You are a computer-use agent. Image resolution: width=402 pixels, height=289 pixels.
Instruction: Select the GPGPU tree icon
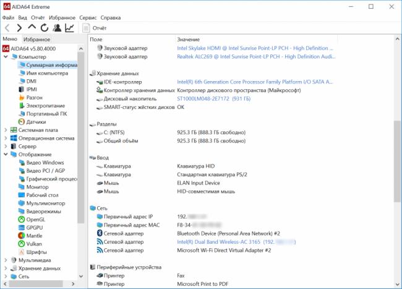point(22,228)
